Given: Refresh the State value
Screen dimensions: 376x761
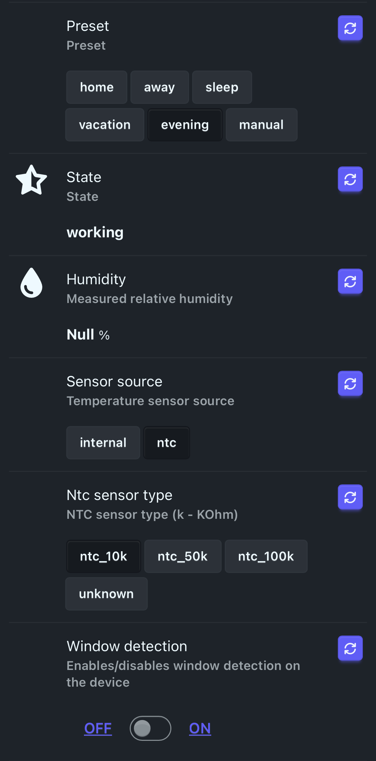Looking at the screenshot, I should pyautogui.click(x=350, y=179).
